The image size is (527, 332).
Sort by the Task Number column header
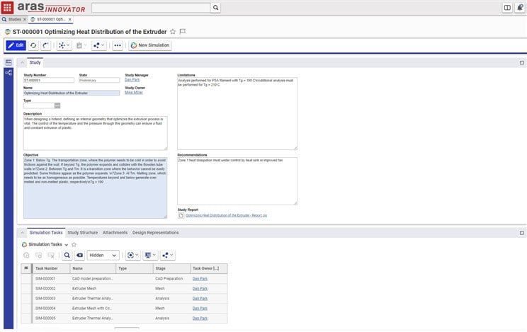[x=51, y=268]
